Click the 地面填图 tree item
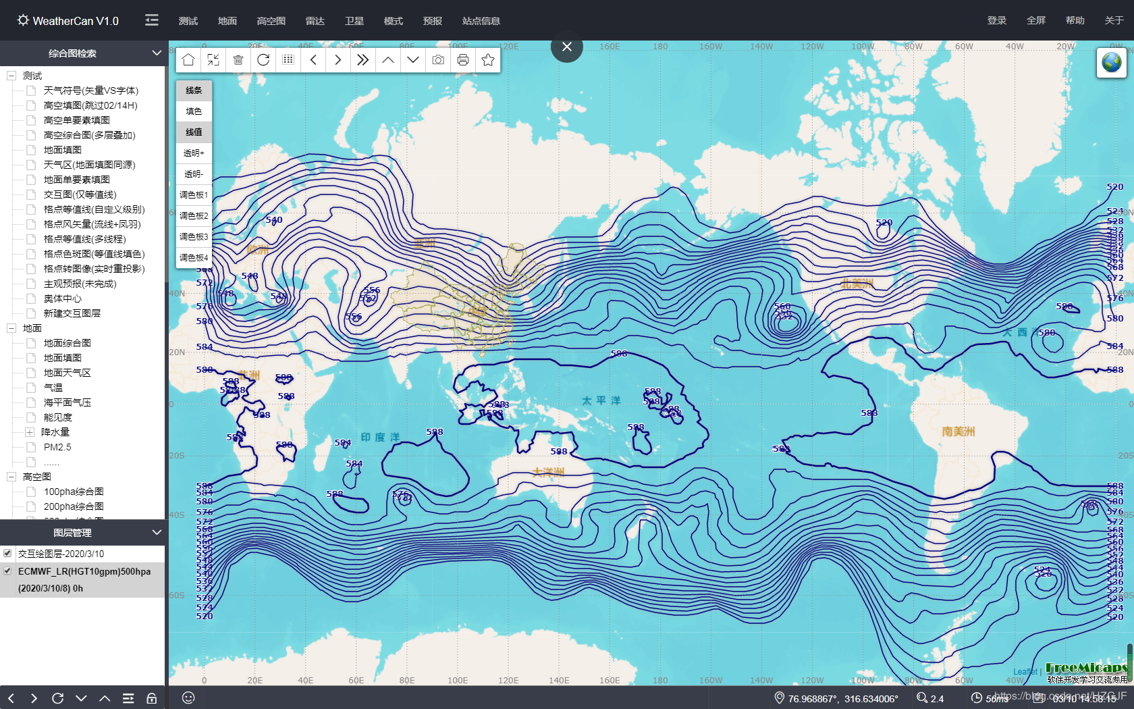 tap(61, 357)
